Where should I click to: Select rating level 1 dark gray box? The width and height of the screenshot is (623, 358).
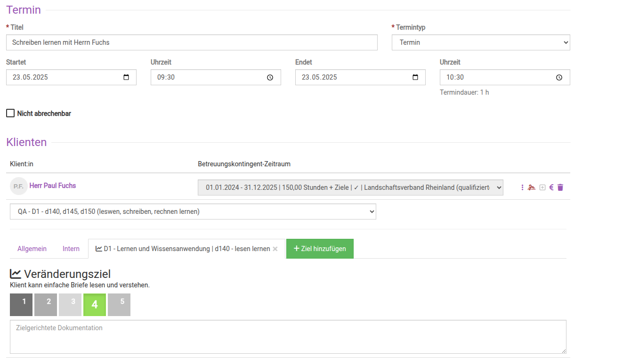[x=21, y=305]
